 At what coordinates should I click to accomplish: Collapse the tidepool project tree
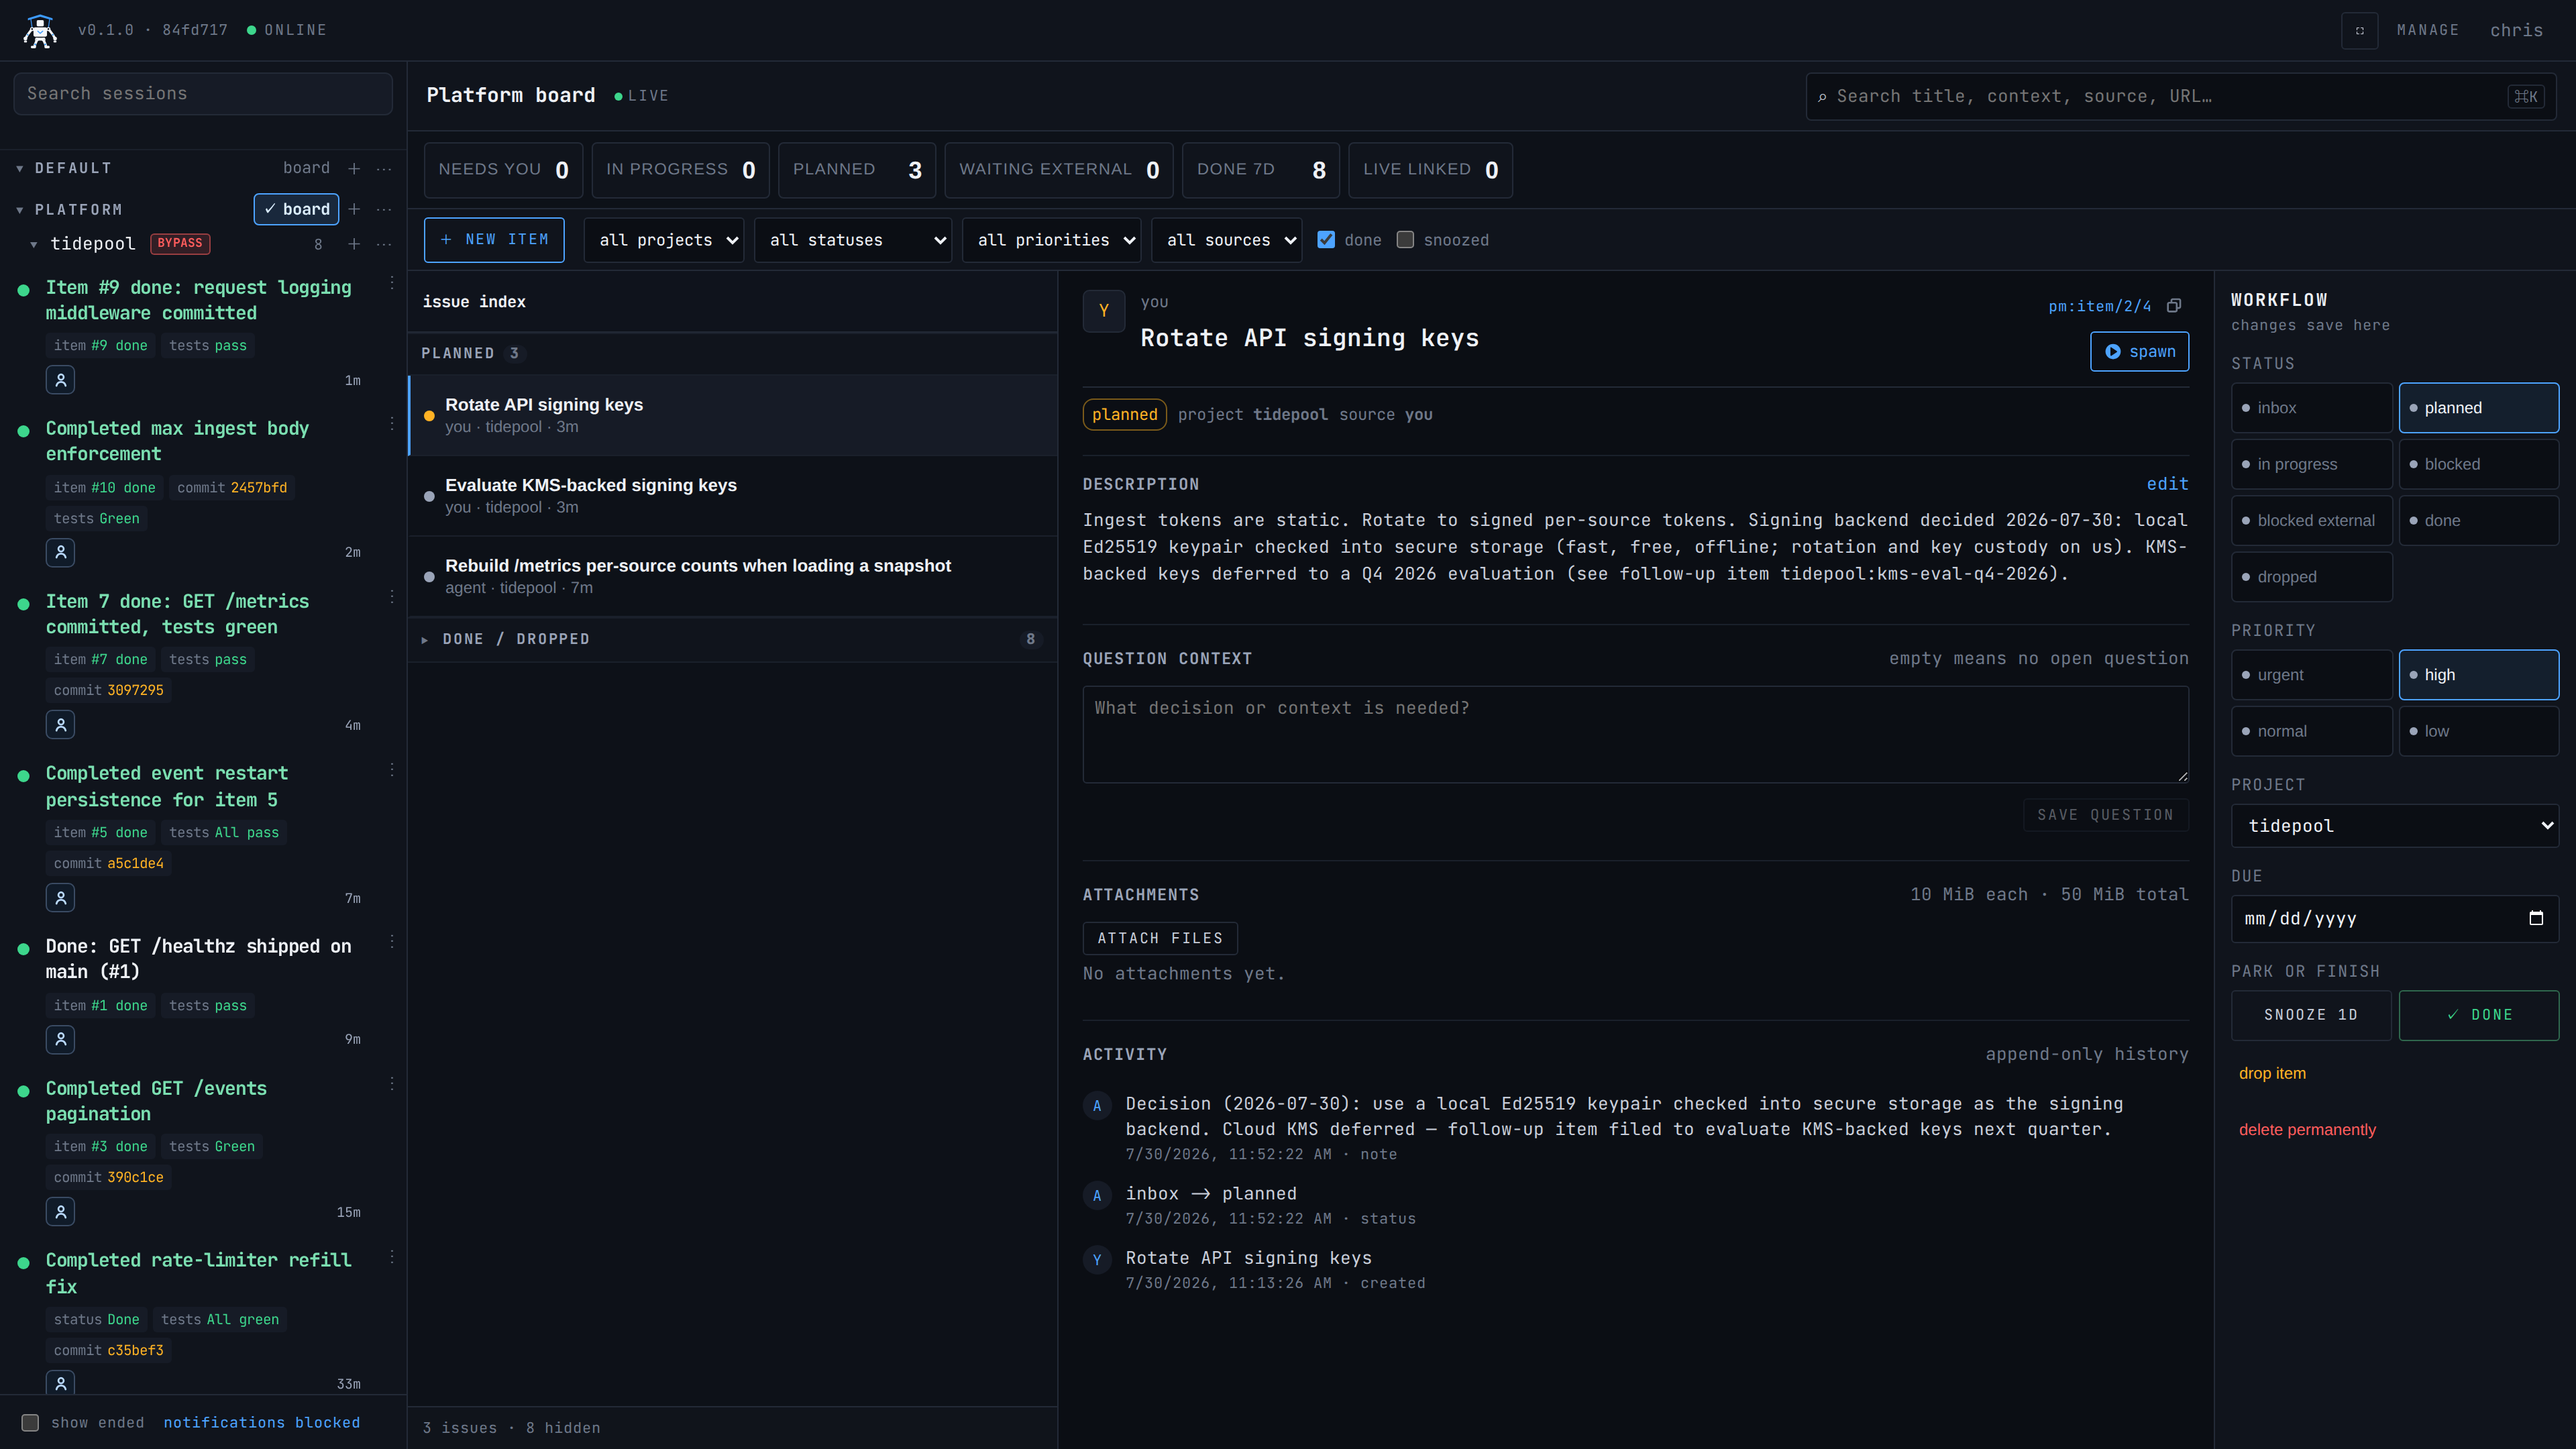pos(34,244)
